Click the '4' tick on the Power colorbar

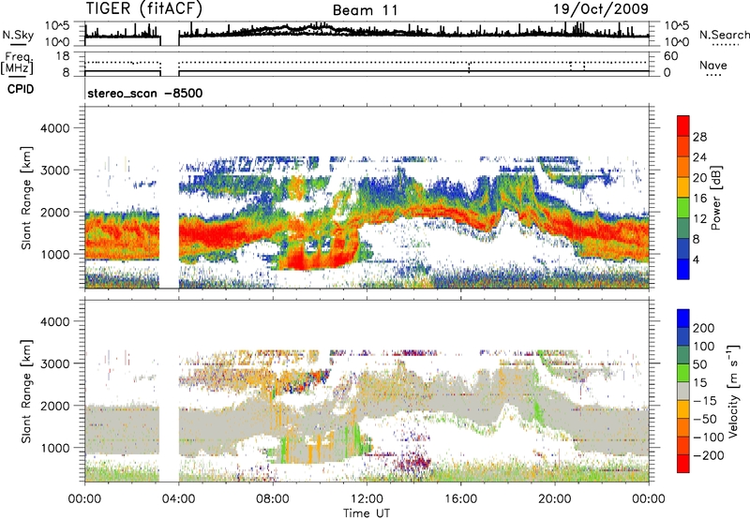696,259
